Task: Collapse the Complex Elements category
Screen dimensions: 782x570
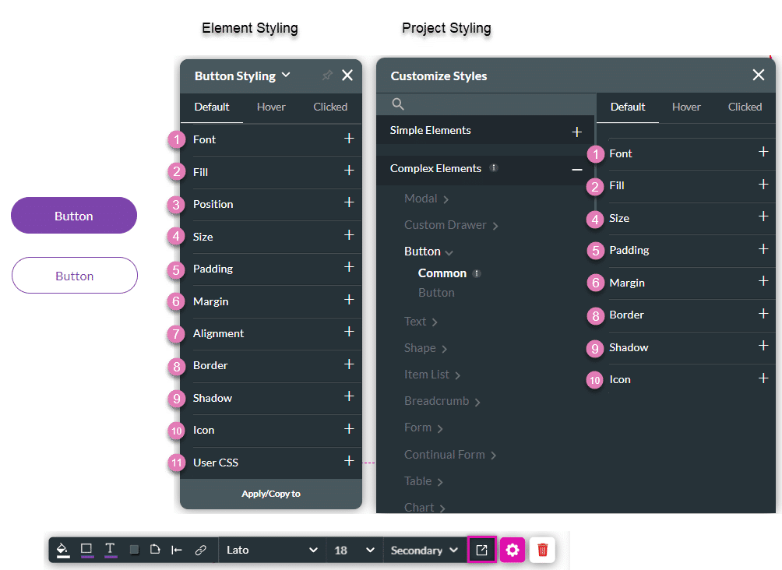Action: point(577,169)
